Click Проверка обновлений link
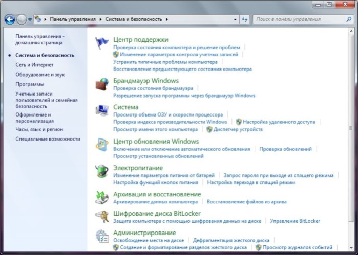Screen dimensions: 358x255 285,149
